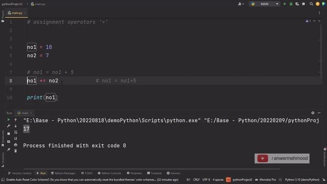Screen dimensions: 327x184
Task: Click the output value 17 in console
Action: [x=26, y=129]
